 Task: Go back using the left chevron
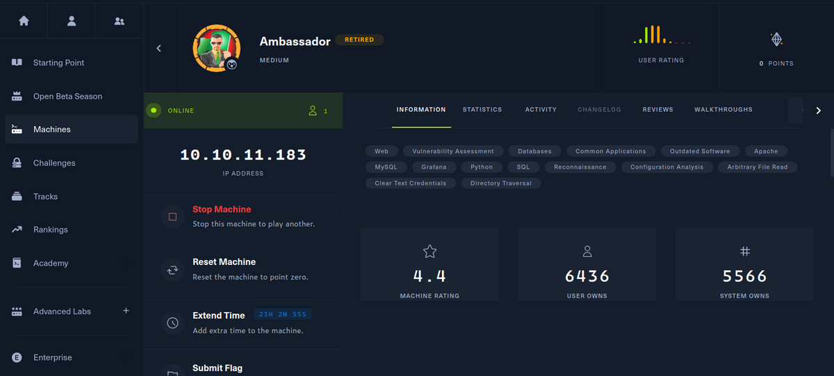158,48
